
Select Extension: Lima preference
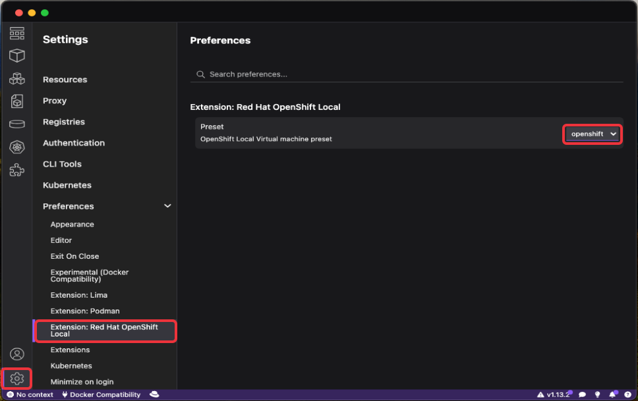pyautogui.click(x=79, y=295)
